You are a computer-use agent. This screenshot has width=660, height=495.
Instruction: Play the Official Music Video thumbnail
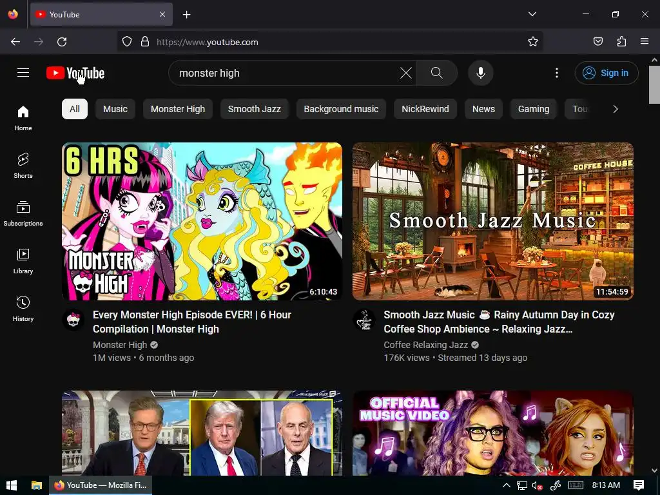coord(493,433)
